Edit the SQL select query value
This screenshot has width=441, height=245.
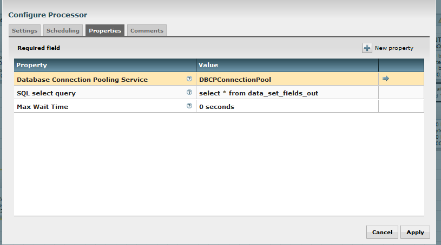287,93
